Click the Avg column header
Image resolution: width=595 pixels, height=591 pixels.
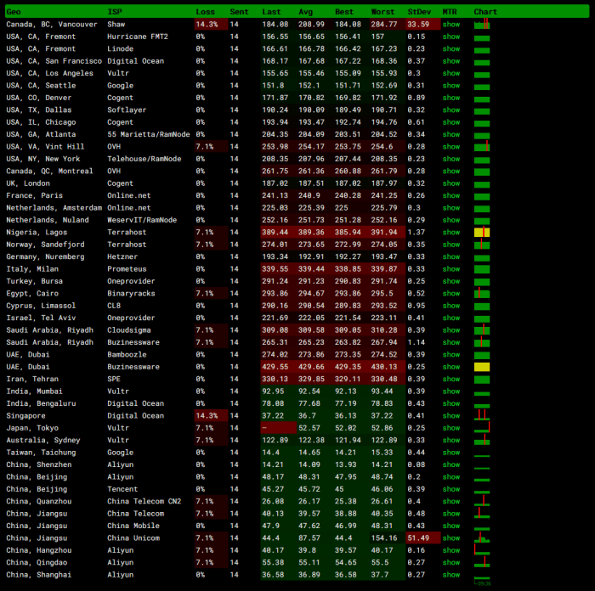click(x=305, y=12)
